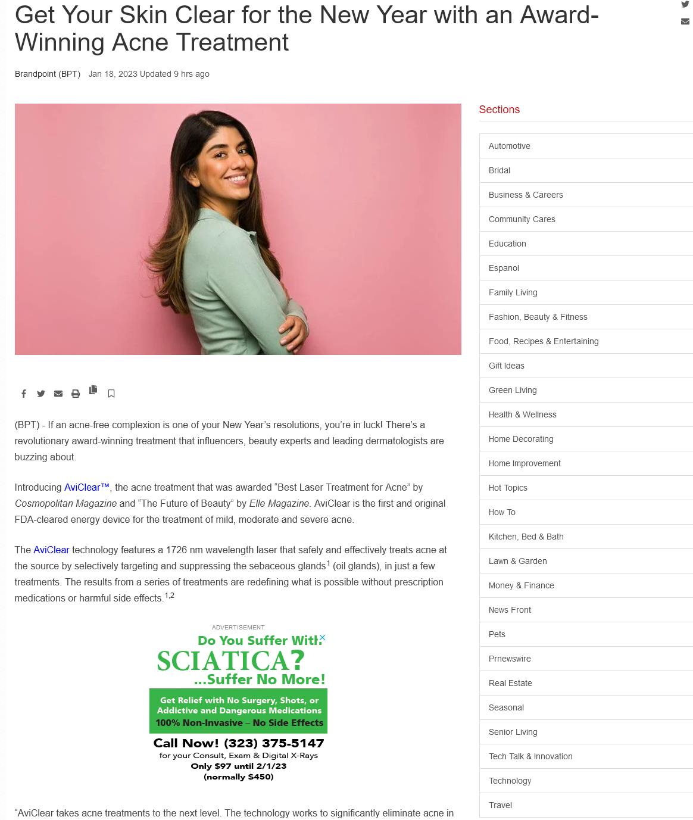Open Health & Wellness section
Image resolution: width=693 pixels, height=820 pixels.
[586, 414]
